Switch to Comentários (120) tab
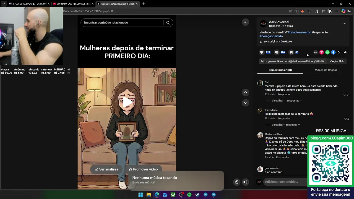This screenshot has width=354, height=199. click(x=280, y=70)
